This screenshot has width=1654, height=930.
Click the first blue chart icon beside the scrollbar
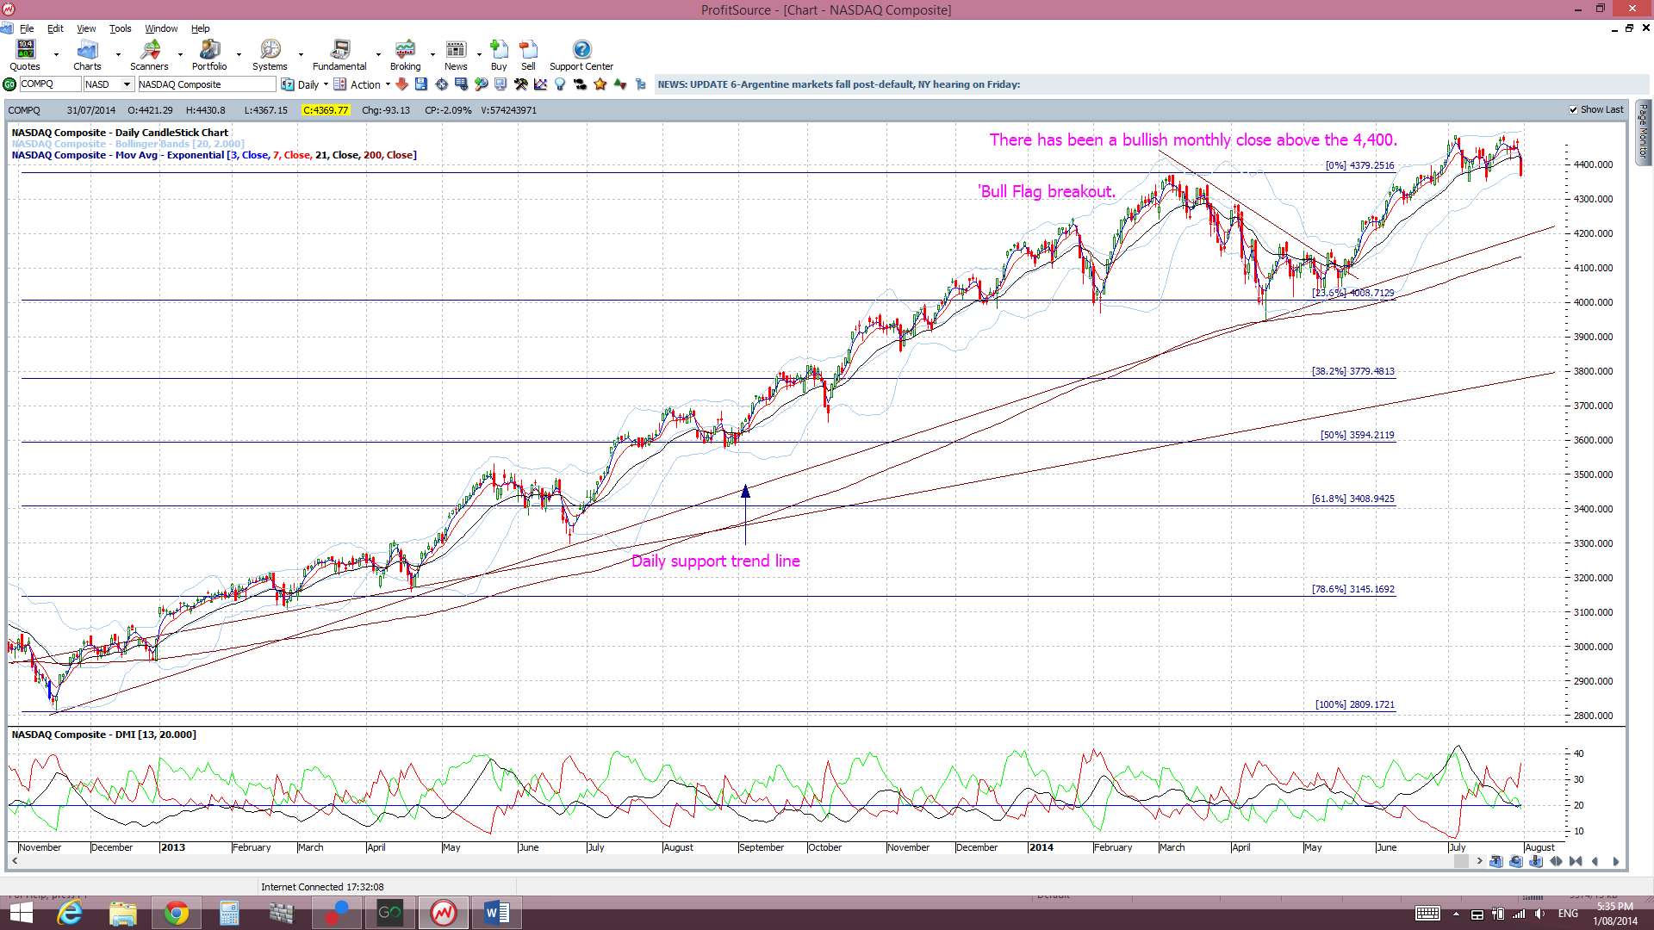tap(1495, 861)
